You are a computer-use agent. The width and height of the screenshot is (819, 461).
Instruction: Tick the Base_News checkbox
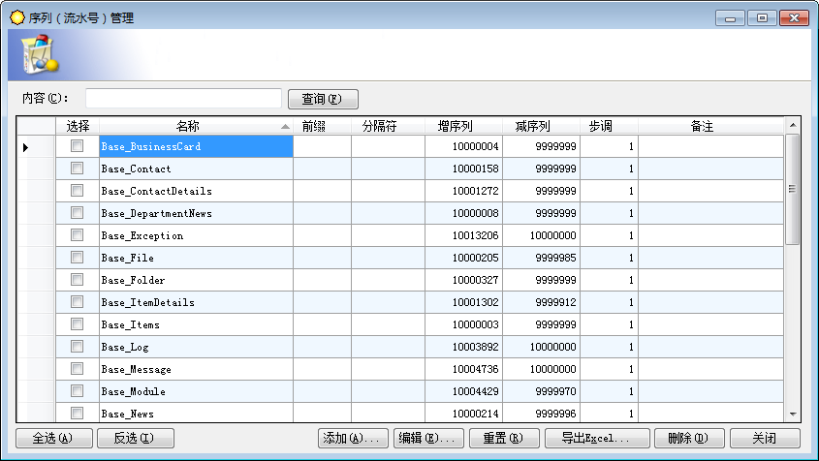click(77, 413)
